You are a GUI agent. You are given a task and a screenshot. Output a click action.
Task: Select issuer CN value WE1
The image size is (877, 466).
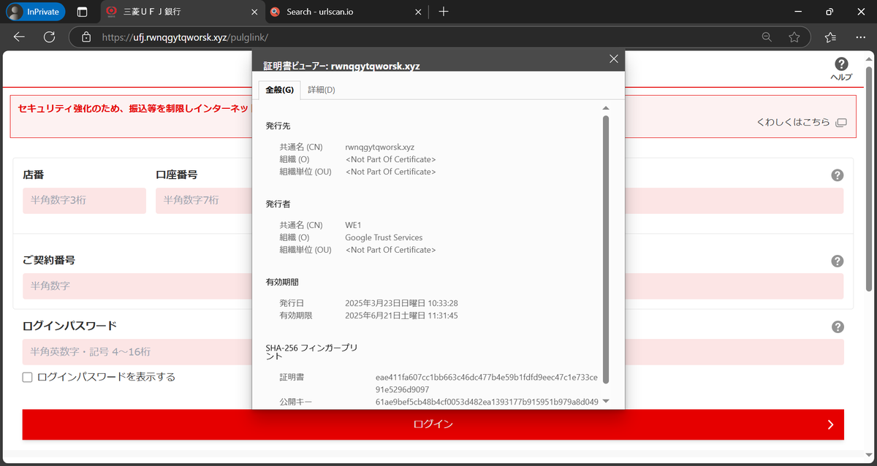pos(353,225)
